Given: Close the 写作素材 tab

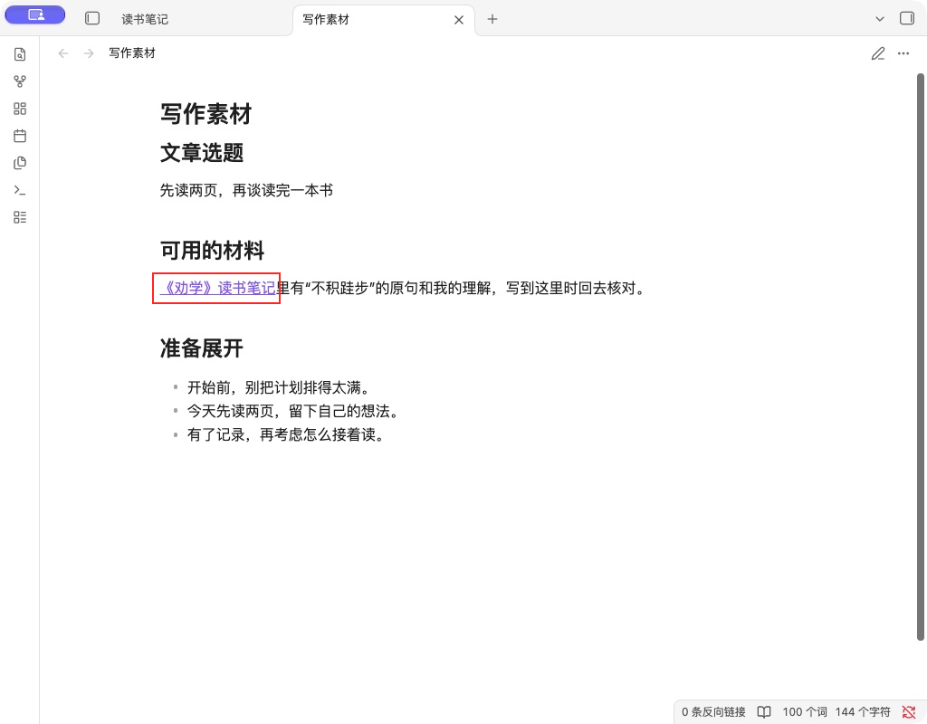Looking at the screenshot, I should (459, 20).
